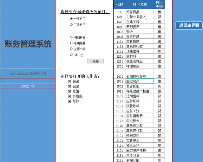Select the 银行存款 cell
The height and width of the screenshot is (162, 203).
point(140,37)
